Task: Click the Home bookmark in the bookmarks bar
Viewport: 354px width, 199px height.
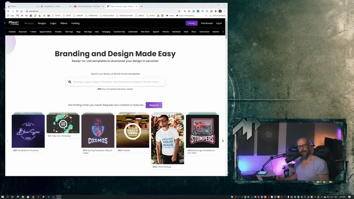Action: pyautogui.click(x=170, y=15)
